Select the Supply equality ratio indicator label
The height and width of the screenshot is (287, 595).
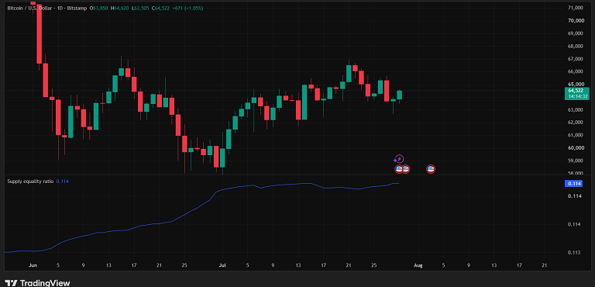click(30, 182)
